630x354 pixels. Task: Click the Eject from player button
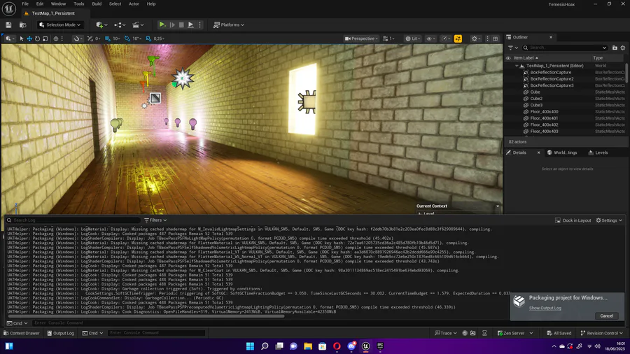pos(191,25)
